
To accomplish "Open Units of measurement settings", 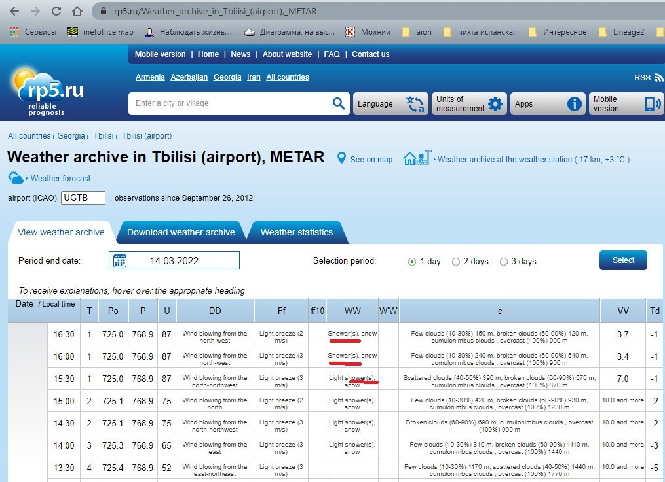I will tap(470, 104).
